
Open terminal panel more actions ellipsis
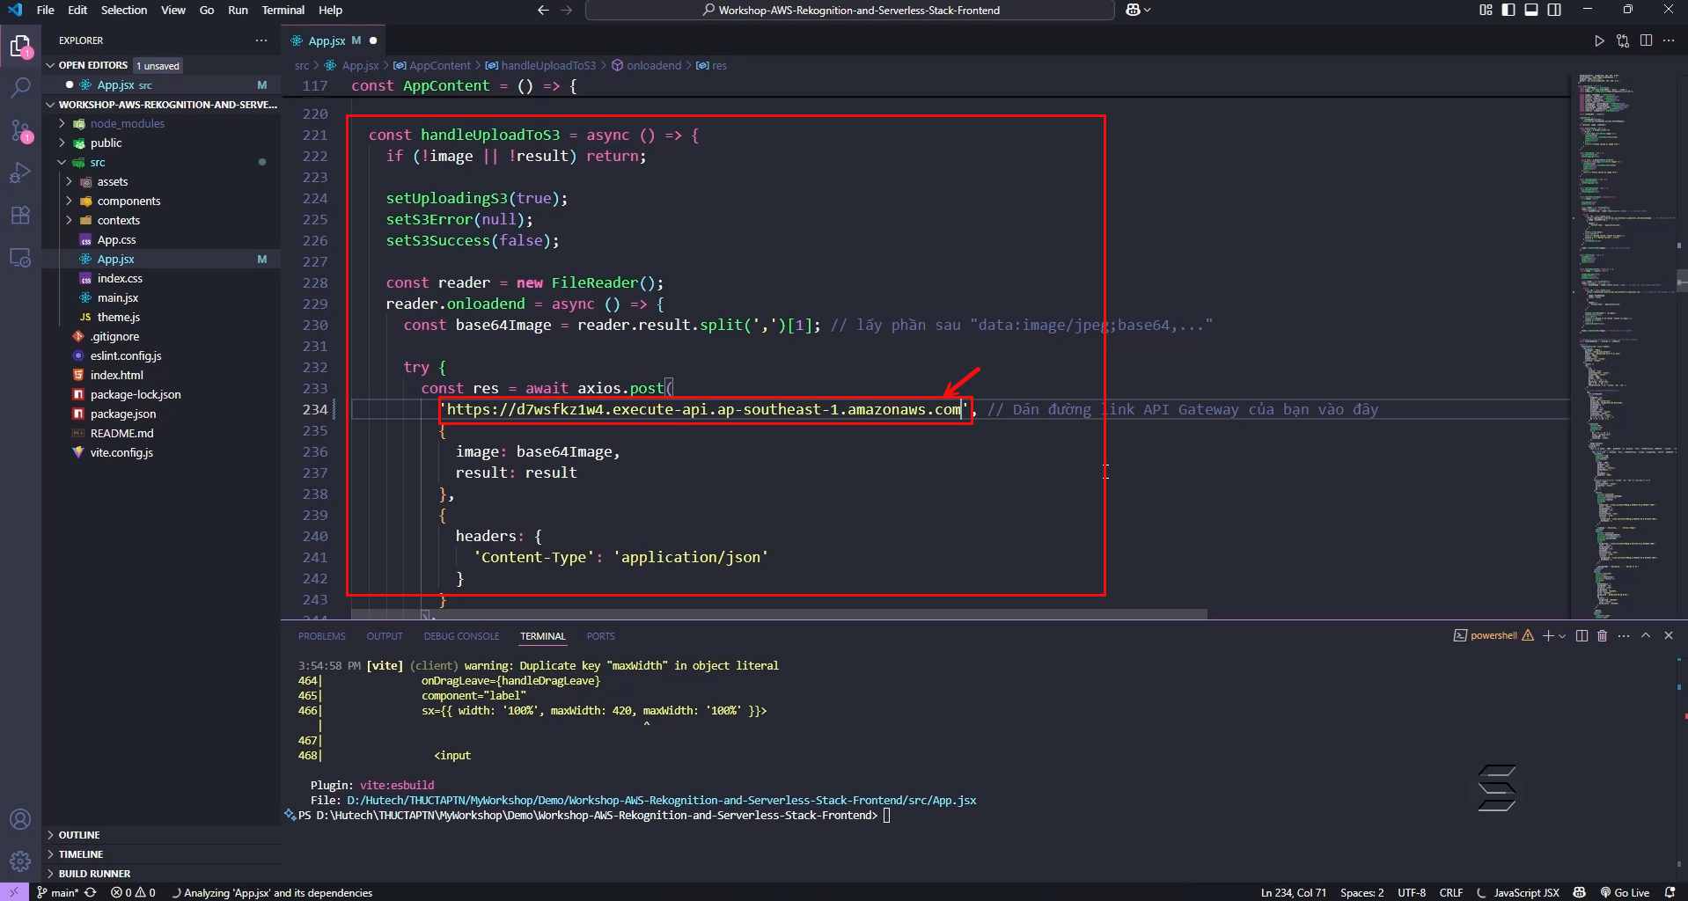1624,635
